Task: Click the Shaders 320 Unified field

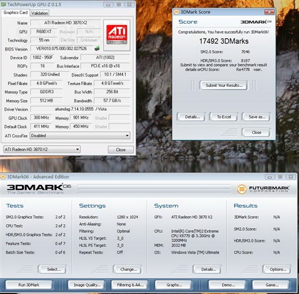Action: (x=50, y=75)
